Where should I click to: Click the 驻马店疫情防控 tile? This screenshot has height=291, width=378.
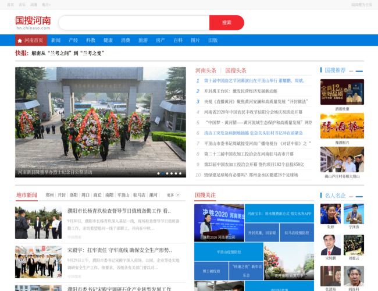point(297,233)
